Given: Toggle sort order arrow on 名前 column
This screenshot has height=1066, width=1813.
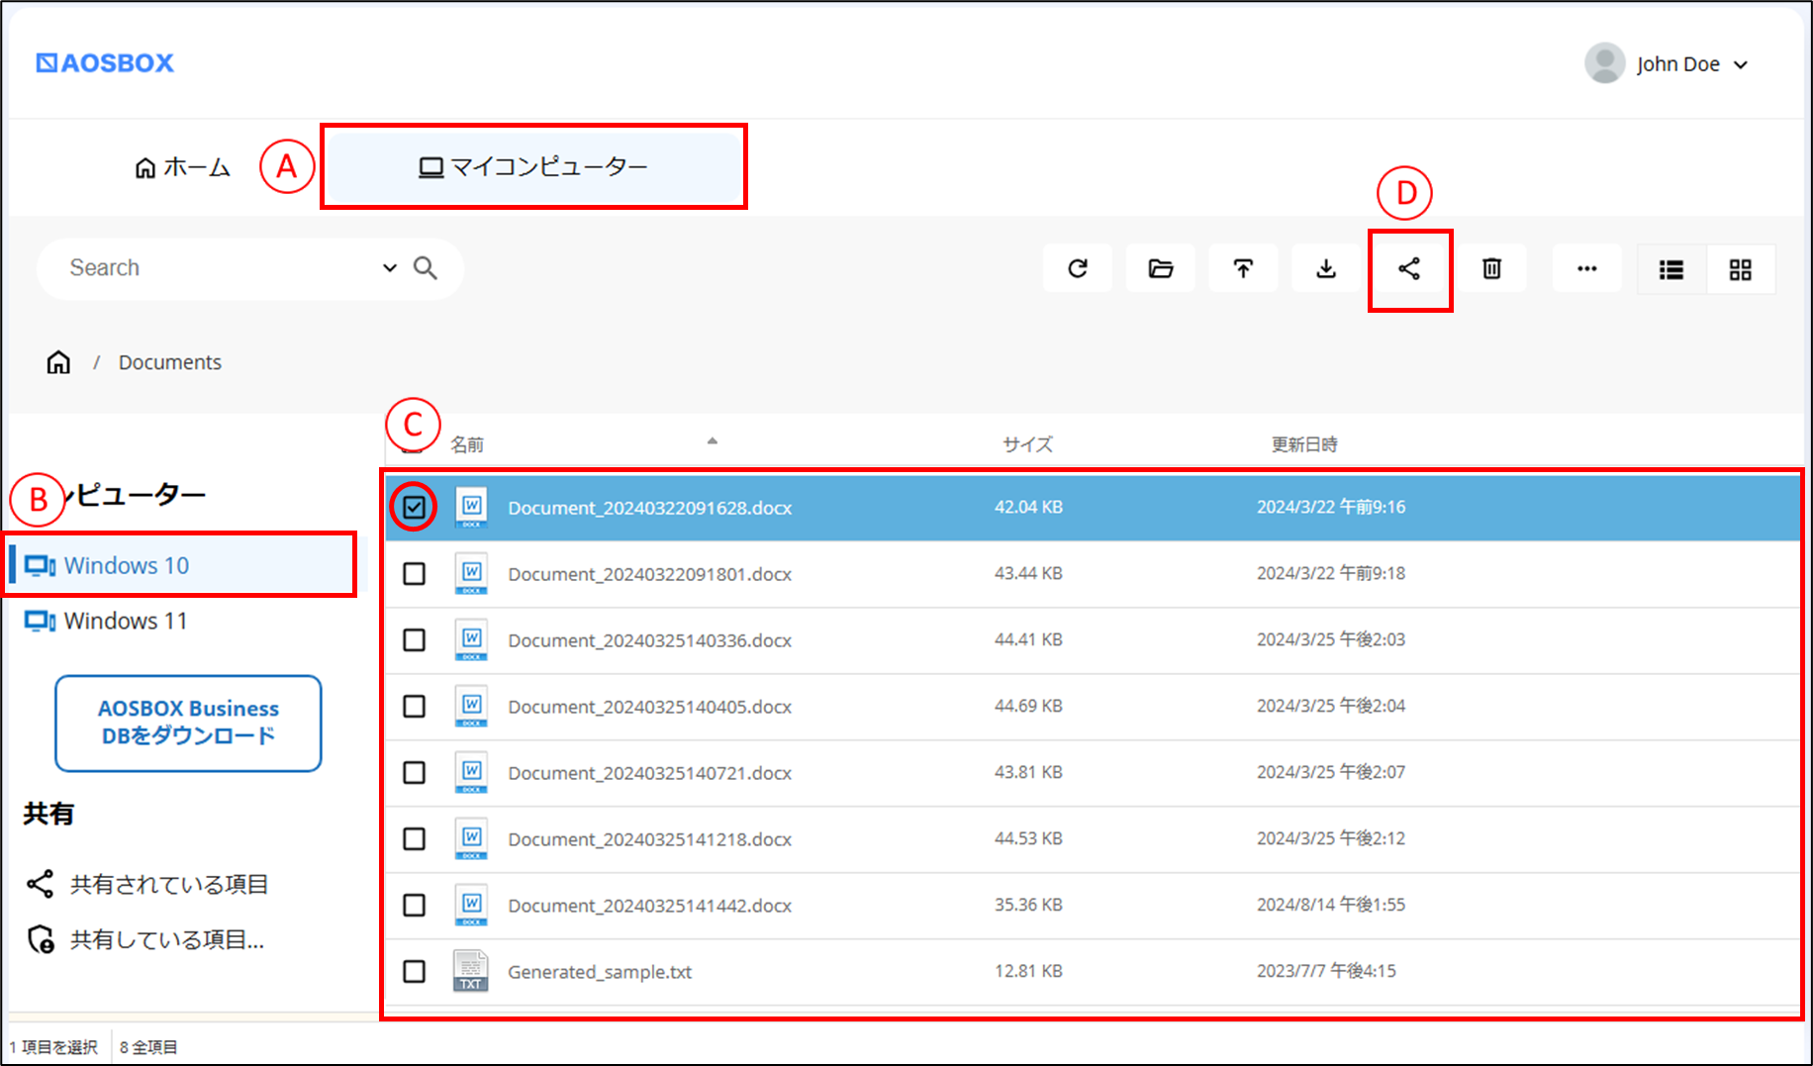Looking at the screenshot, I should [712, 441].
